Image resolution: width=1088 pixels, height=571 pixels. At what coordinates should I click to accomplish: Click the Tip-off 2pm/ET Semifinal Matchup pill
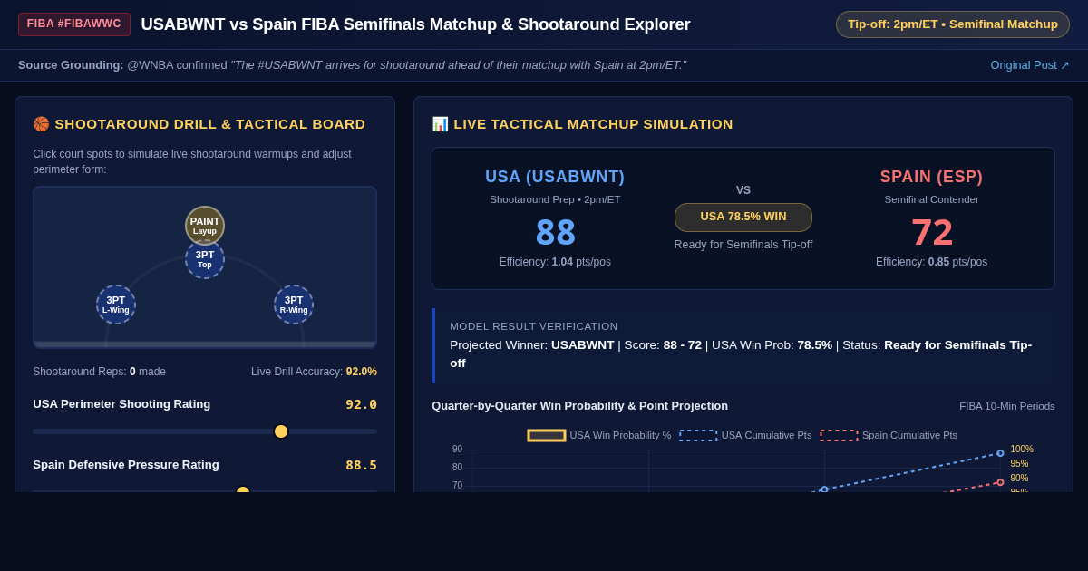click(953, 24)
